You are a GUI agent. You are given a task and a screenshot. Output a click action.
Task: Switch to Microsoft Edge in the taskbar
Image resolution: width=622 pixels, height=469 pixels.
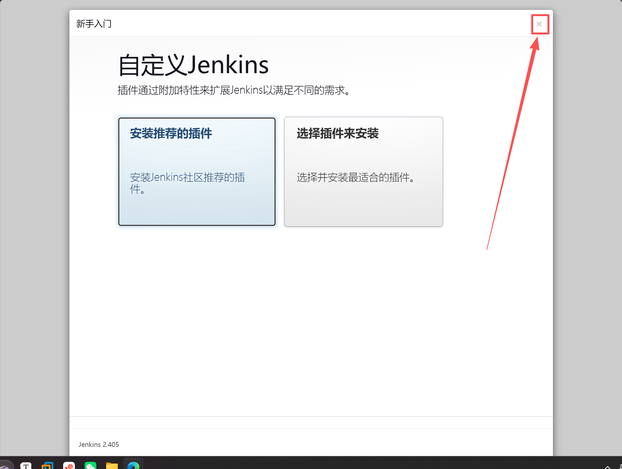[133, 466]
